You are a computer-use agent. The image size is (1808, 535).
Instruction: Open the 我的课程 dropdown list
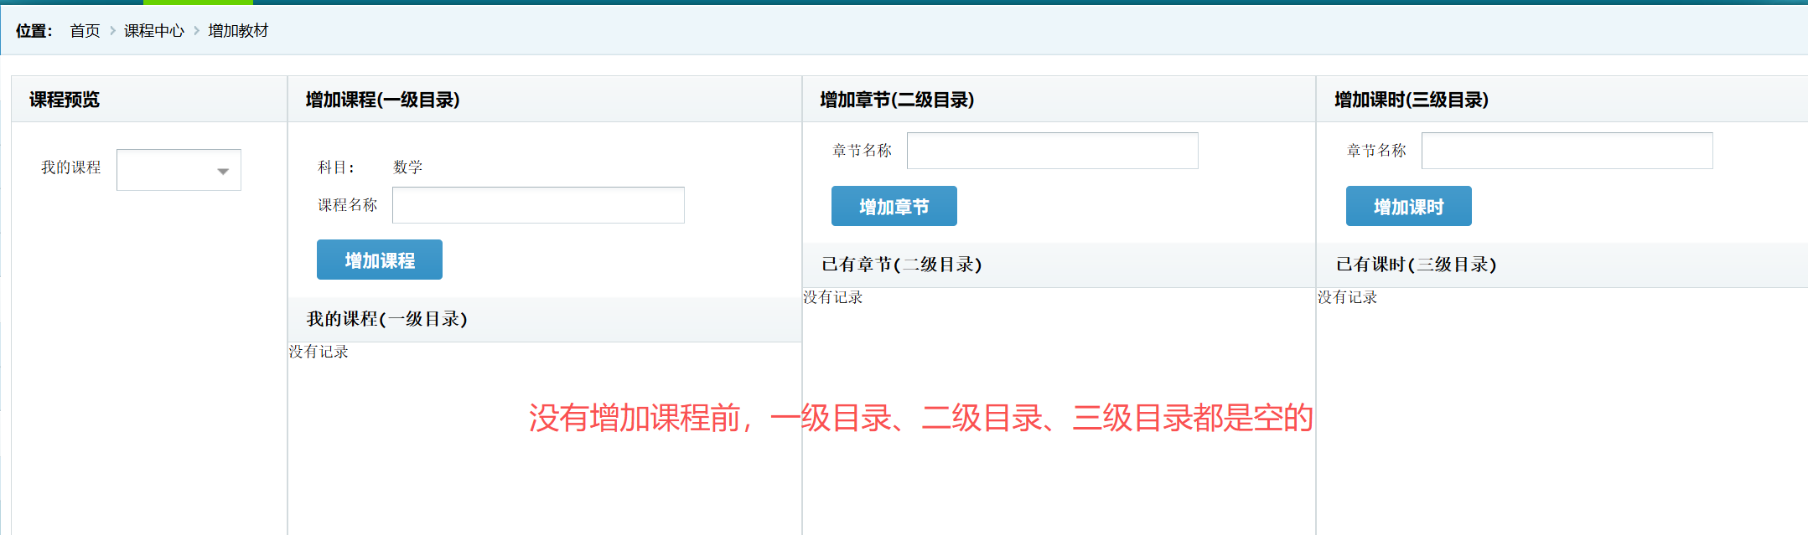coord(179,170)
